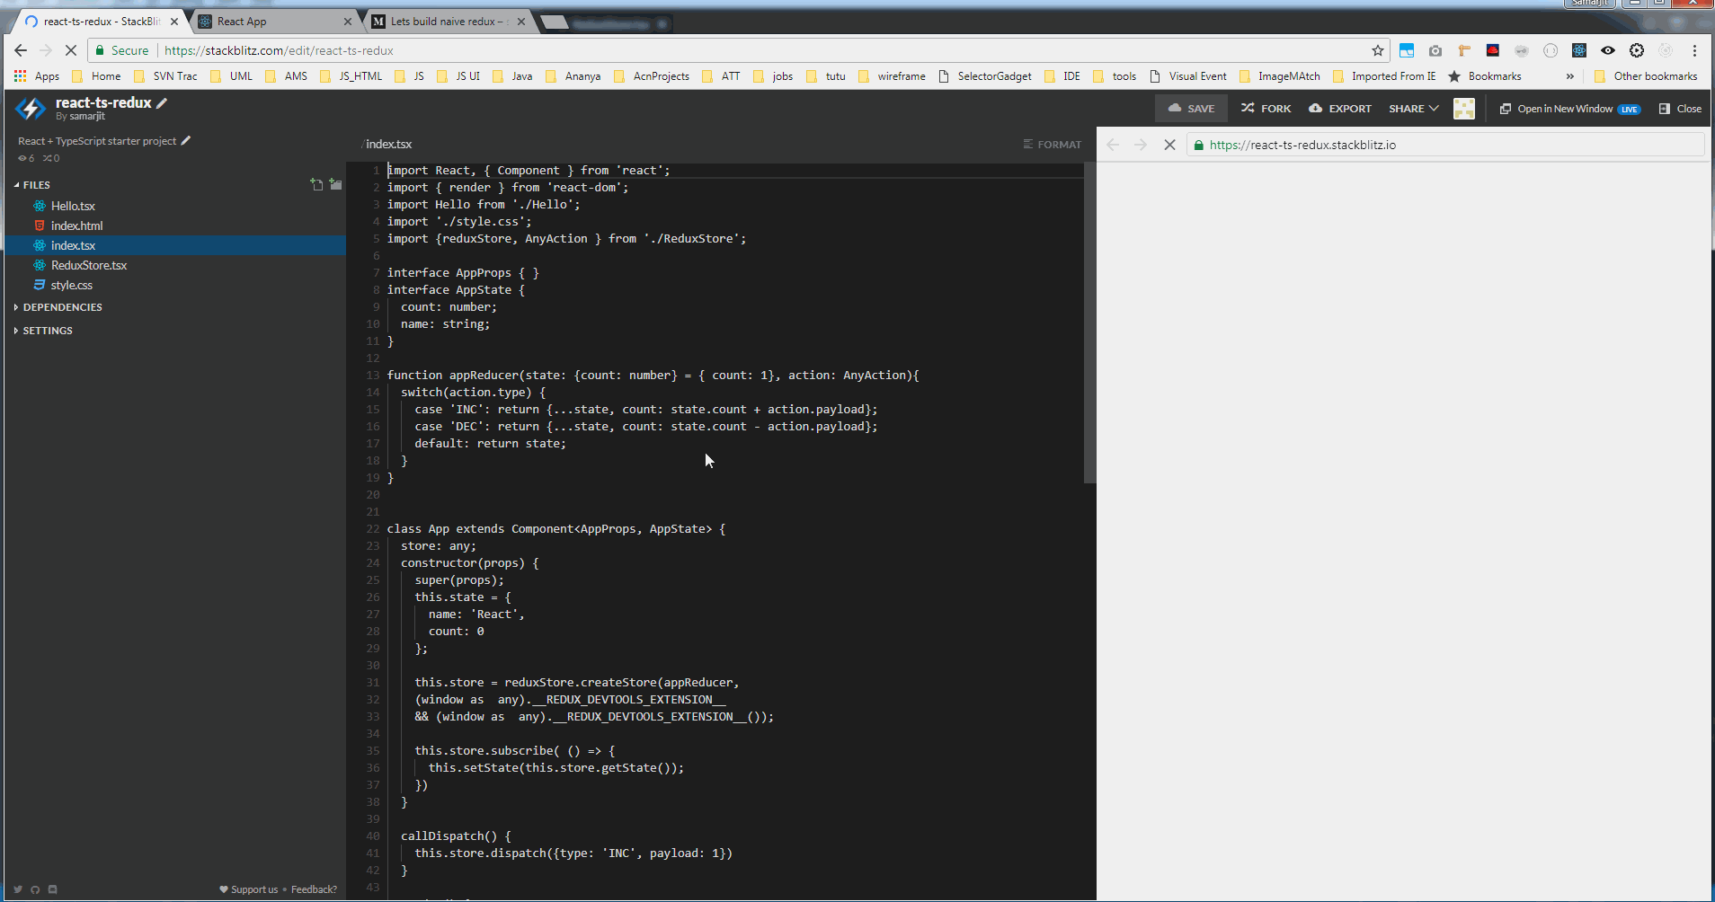Image resolution: width=1715 pixels, height=902 pixels.
Task: Select index.tsx in file list
Action: 175,245
